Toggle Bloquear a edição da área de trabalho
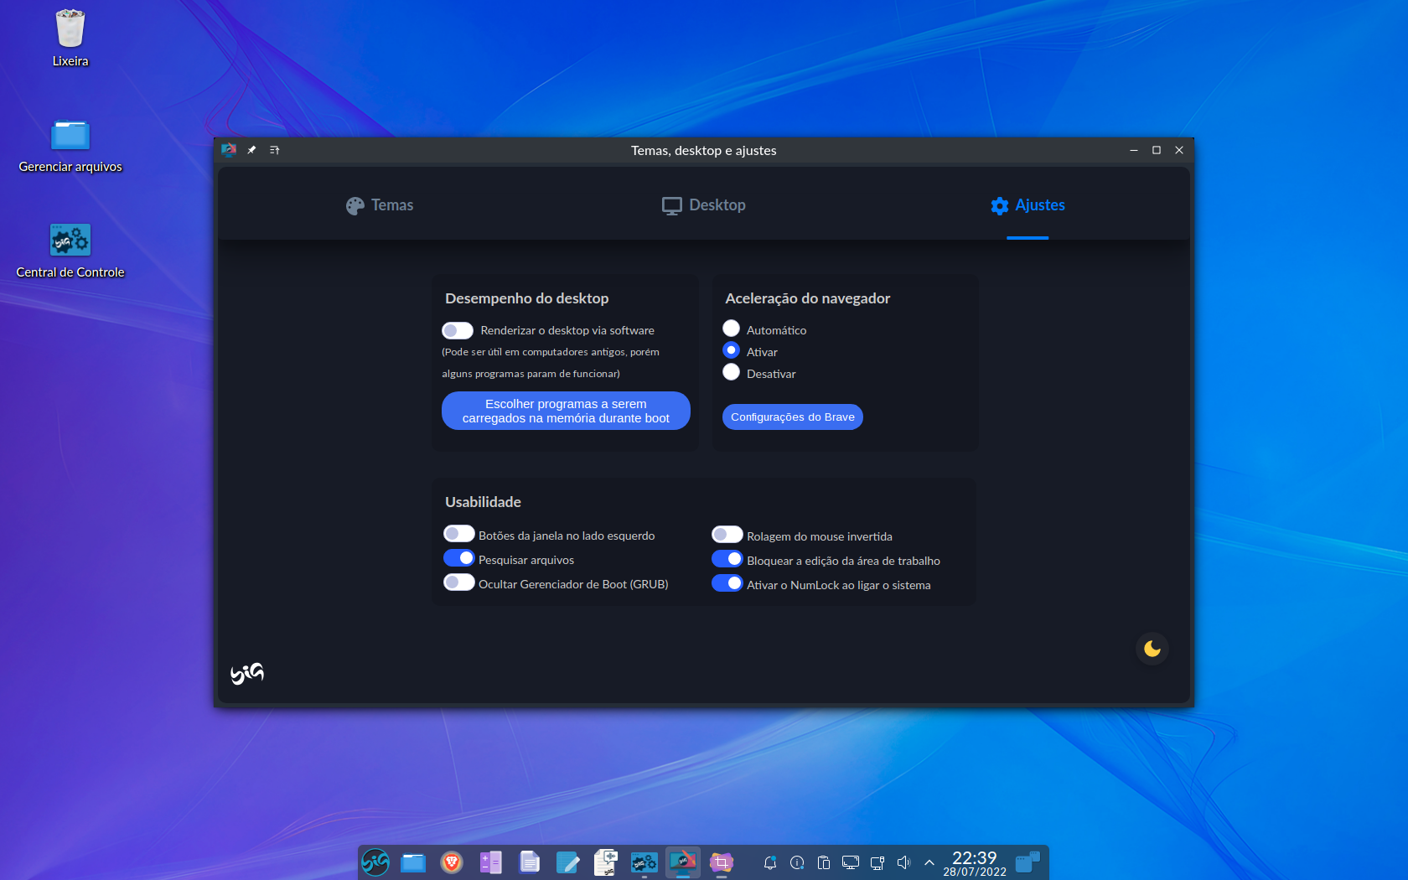The image size is (1408, 880). (727, 559)
